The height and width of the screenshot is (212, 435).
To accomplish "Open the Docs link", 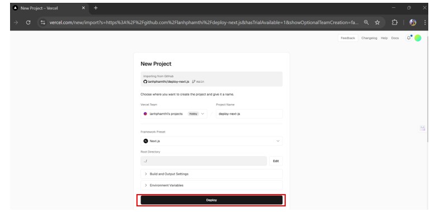I will coord(395,38).
